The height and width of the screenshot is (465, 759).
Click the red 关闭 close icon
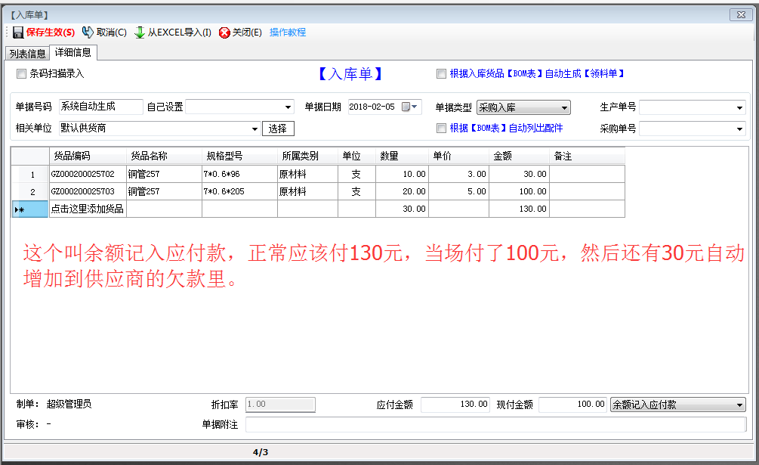click(x=224, y=33)
